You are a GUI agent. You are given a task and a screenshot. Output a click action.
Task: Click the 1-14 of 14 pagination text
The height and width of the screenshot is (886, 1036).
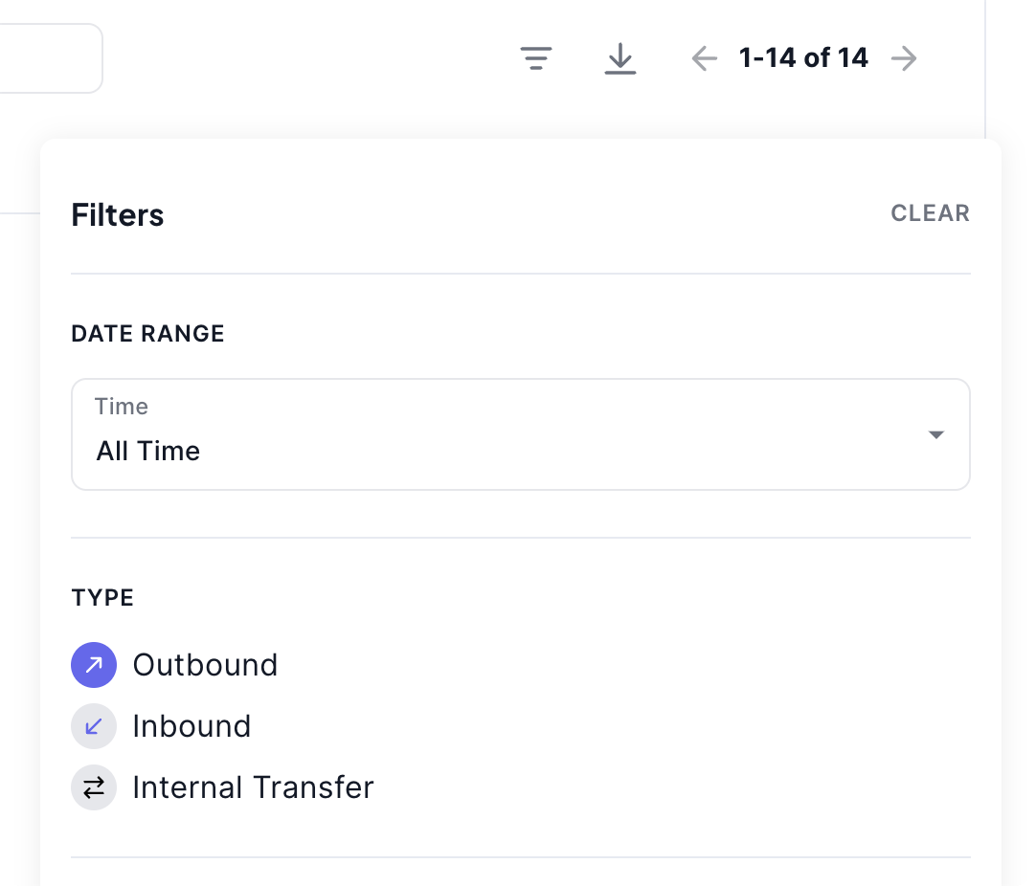point(803,58)
